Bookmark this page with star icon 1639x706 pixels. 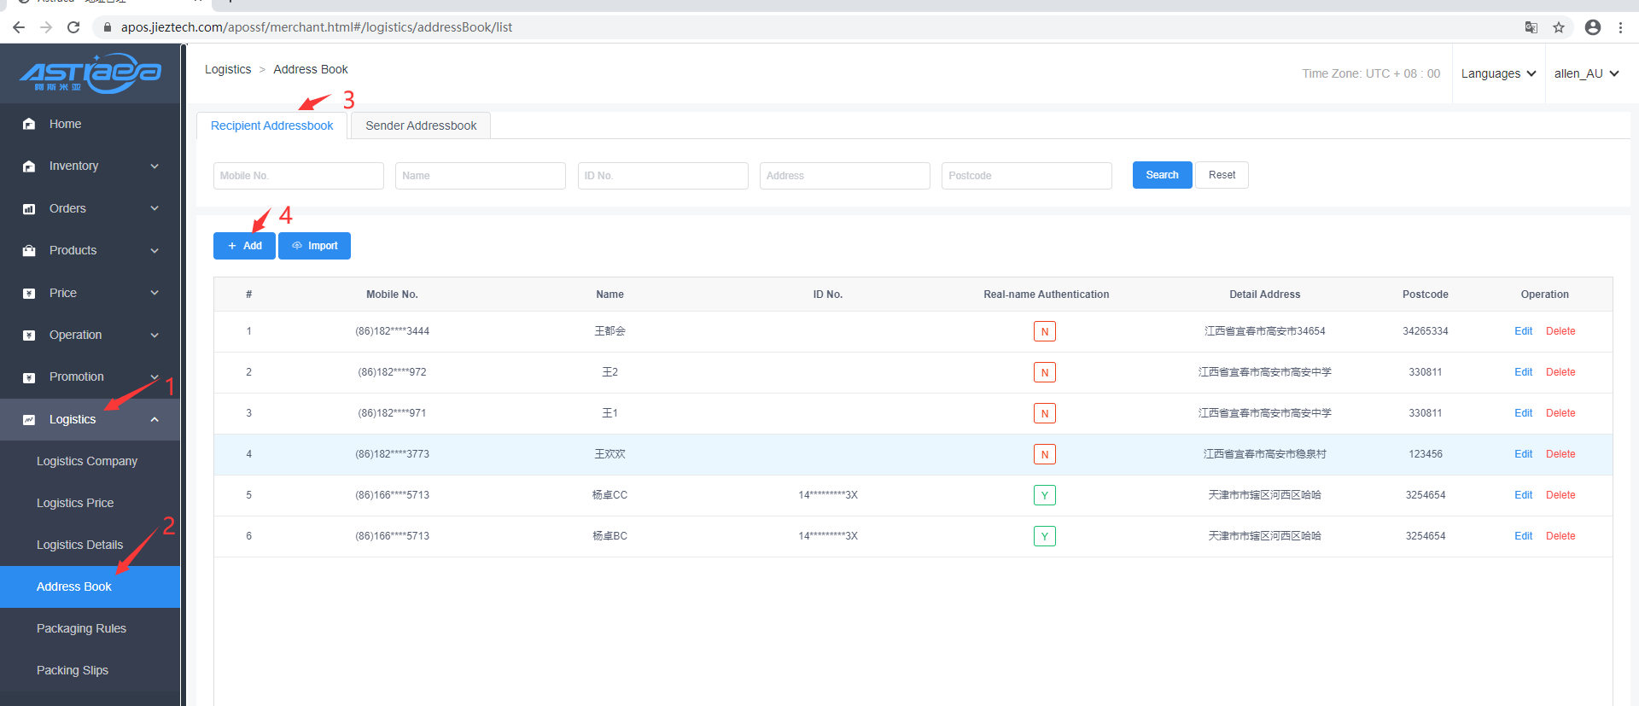pyautogui.click(x=1559, y=27)
